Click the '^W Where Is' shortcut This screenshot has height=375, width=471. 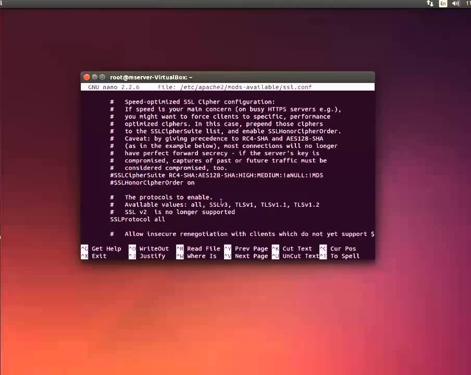196,256
